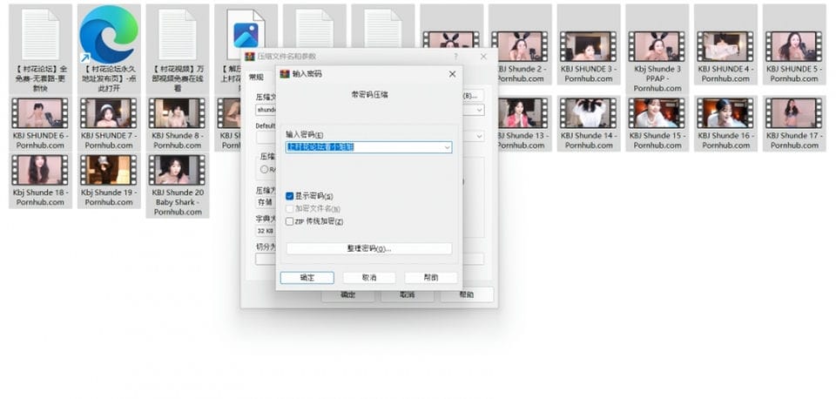Select video file Kbj Shunde 18
The image size is (836, 399).
click(41, 180)
